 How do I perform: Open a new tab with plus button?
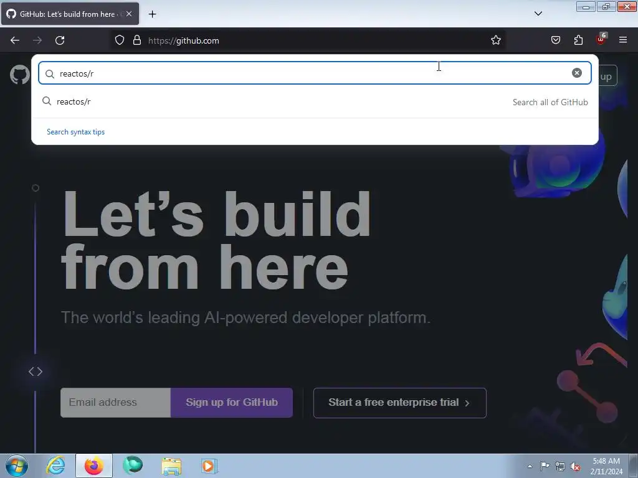152,14
